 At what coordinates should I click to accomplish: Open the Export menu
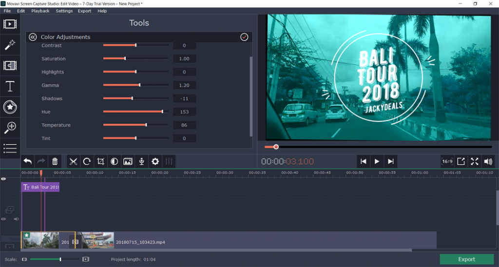pos(85,11)
